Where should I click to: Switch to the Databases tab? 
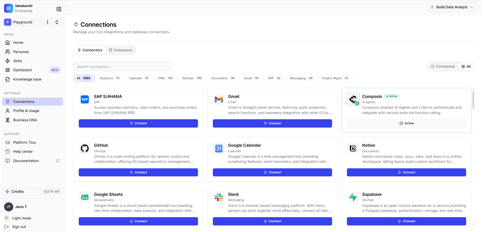click(x=120, y=50)
